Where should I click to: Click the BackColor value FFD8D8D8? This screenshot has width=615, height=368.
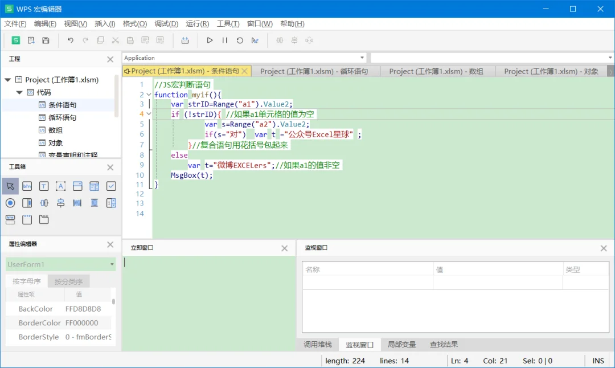click(83, 309)
